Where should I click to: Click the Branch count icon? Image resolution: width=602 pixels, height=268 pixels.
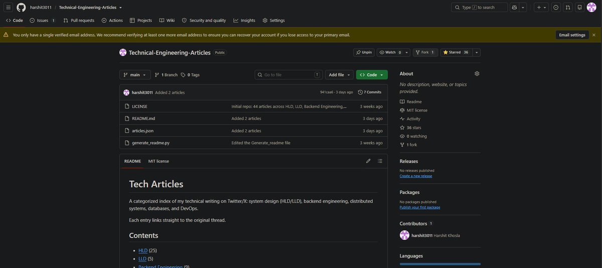point(157,75)
